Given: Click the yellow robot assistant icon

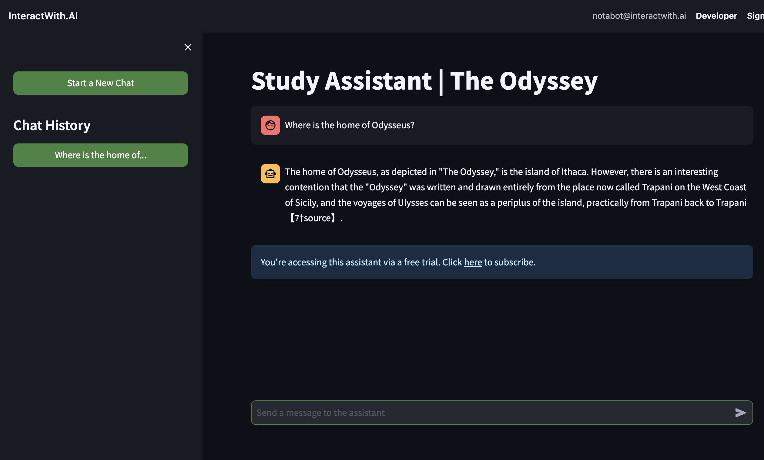Looking at the screenshot, I should pos(270,174).
